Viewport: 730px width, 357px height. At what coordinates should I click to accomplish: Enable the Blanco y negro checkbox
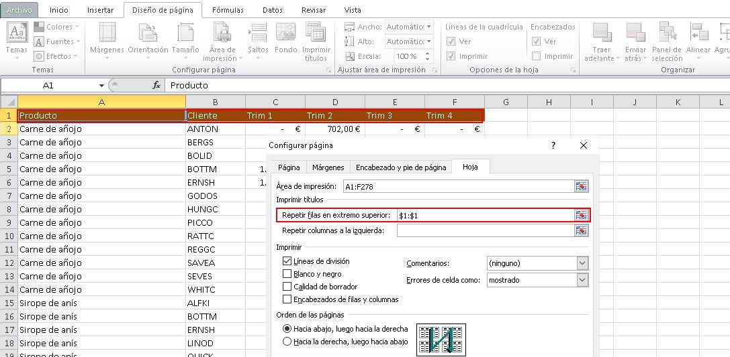pyautogui.click(x=287, y=274)
